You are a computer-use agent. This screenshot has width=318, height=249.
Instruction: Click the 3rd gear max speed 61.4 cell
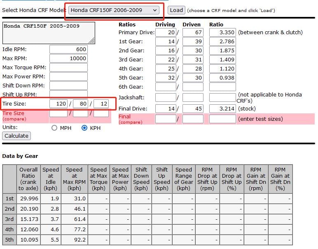coord(74,219)
